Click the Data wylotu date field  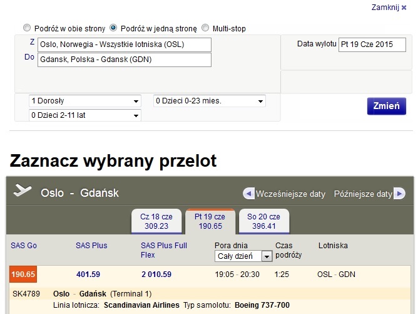tap(372, 44)
